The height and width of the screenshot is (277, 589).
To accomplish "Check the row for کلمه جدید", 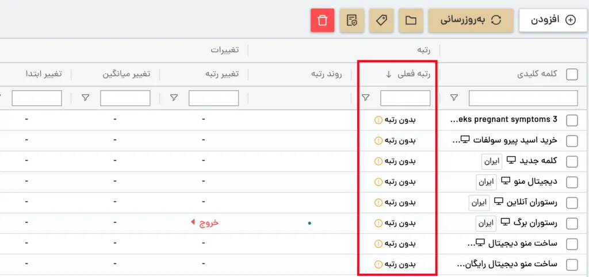I will point(572,161).
